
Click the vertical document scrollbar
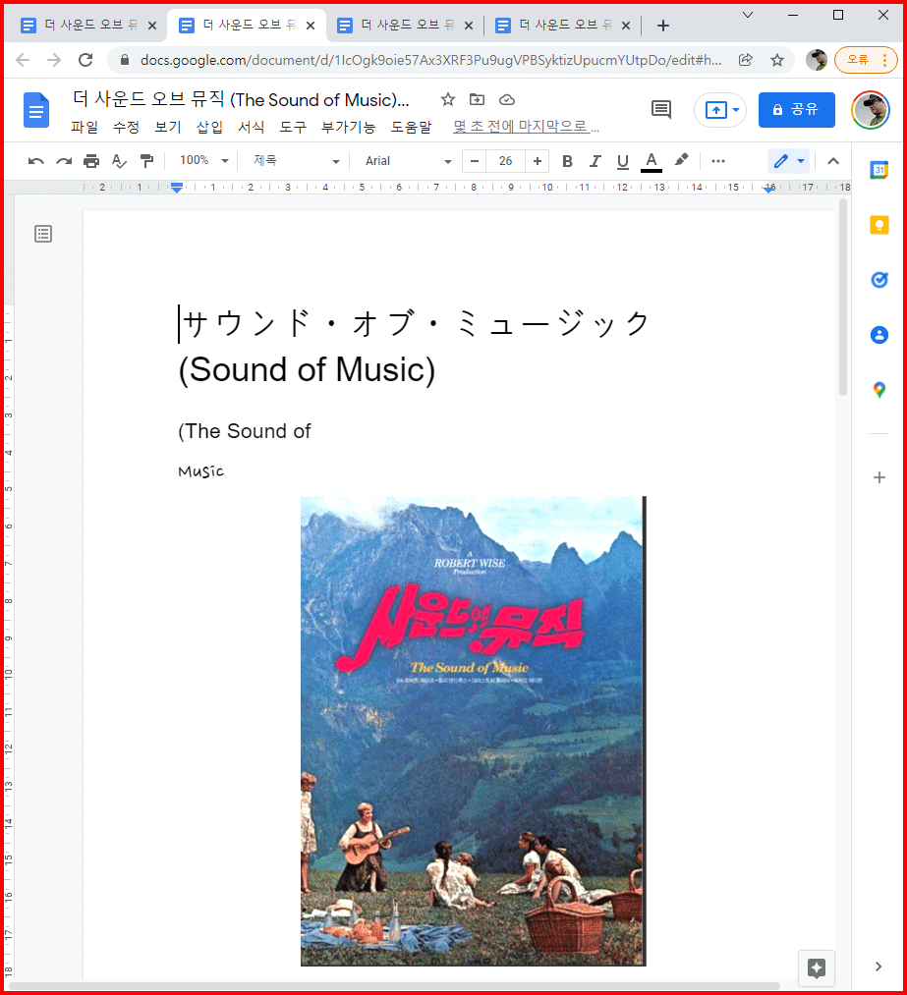pos(843,297)
